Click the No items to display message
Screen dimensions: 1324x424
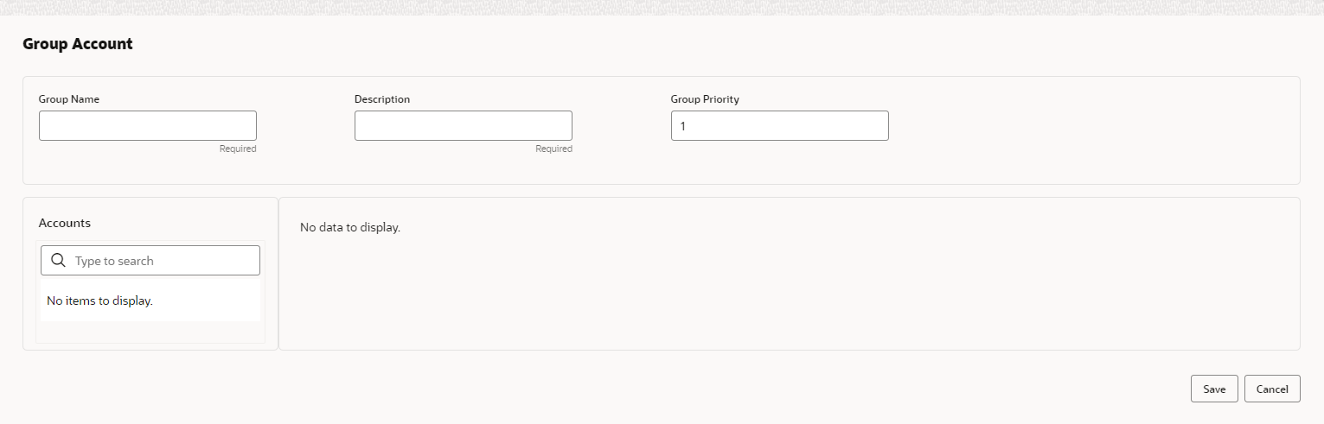[x=99, y=301]
